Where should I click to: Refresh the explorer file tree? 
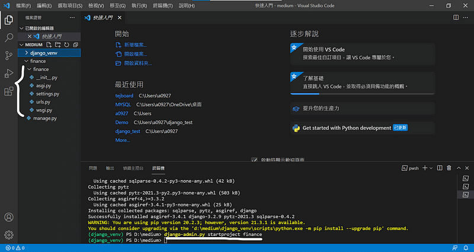[x=66, y=44]
